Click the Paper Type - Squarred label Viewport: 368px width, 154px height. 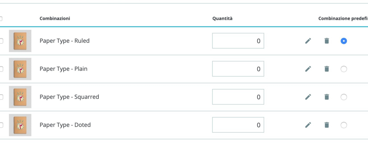[x=69, y=97]
